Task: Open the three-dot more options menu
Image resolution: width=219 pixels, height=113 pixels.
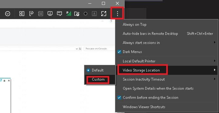Action: [117, 14]
